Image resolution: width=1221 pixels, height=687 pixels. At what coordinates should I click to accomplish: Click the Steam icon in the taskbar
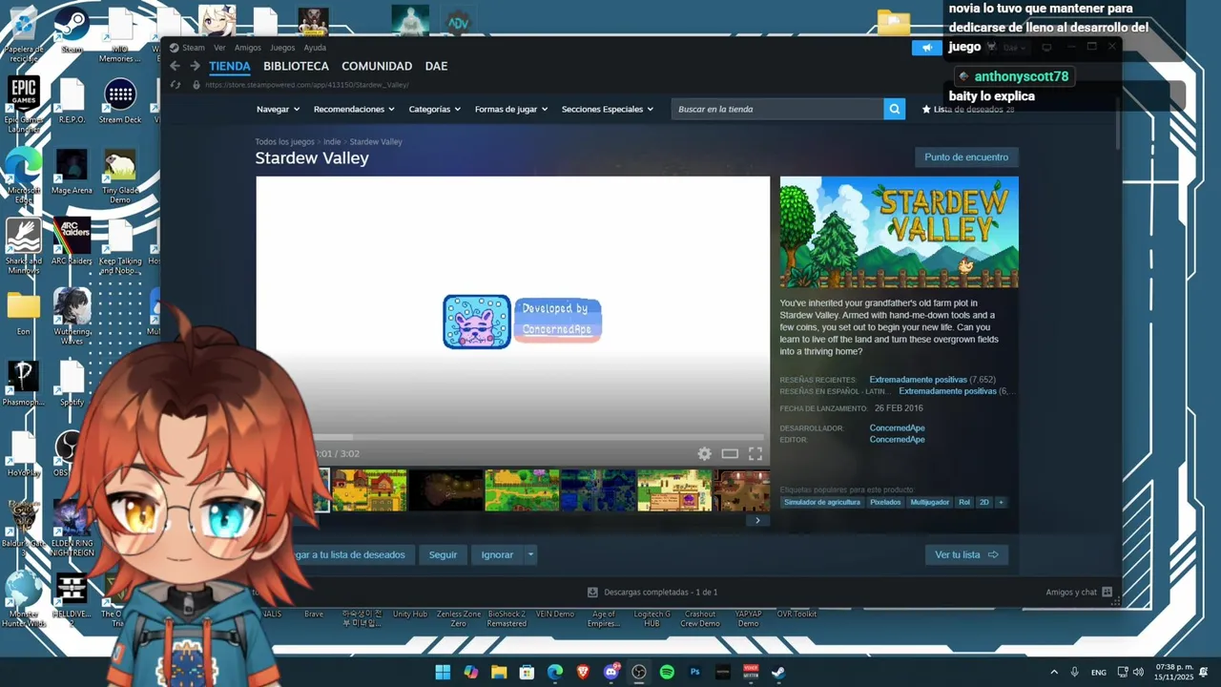click(x=778, y=672)
